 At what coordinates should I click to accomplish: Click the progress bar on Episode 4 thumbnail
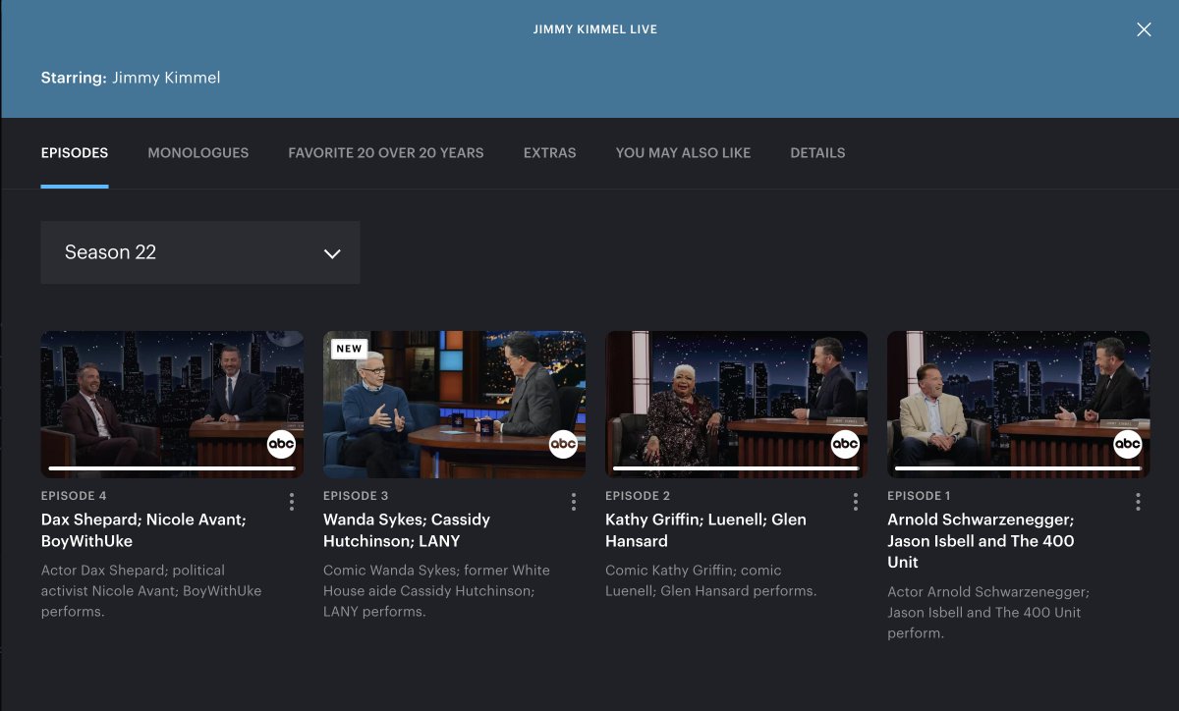(x=172, y=468)
